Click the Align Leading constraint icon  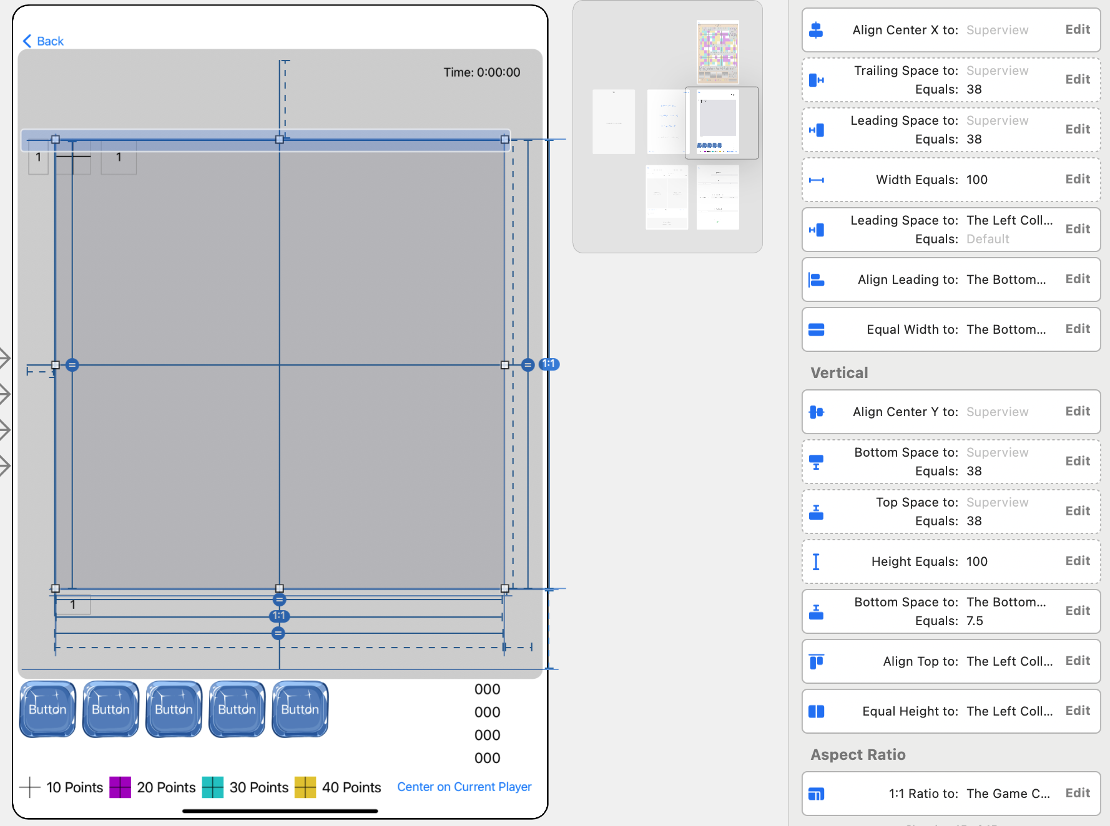tap(816, 279)
